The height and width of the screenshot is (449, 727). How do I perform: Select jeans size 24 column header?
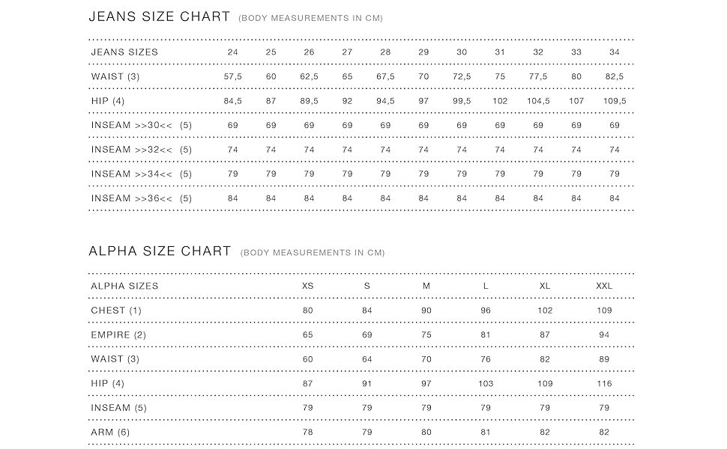tap(233, 52)
